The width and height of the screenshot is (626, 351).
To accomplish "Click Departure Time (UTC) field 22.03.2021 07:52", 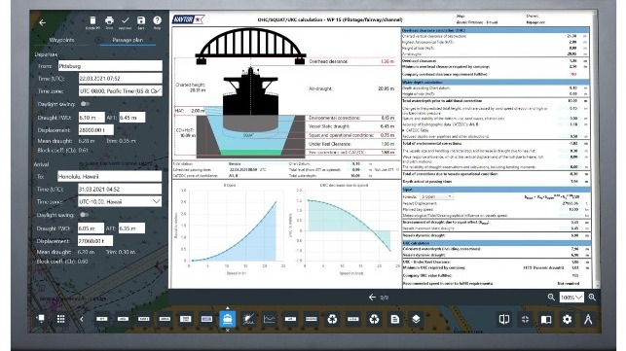I will coord(120,78).
